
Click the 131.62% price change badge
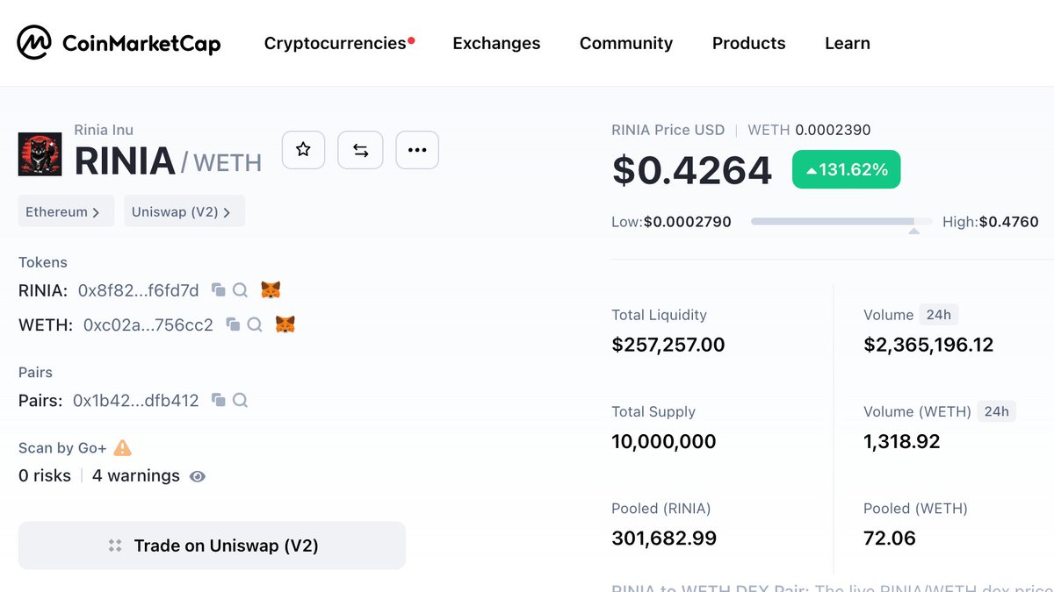point(847,169)
